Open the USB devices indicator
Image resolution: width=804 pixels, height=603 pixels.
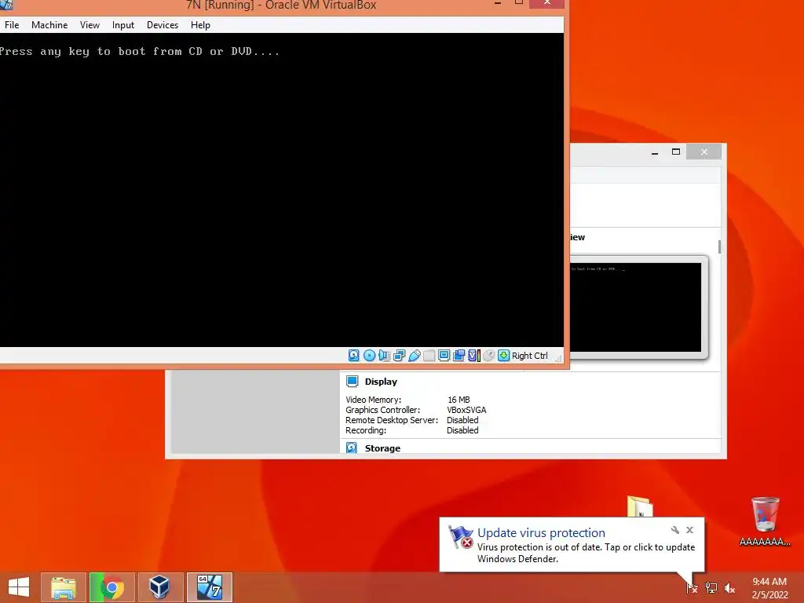(x=415, y=356)
